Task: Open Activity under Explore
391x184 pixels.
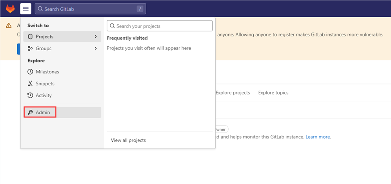Action: point(62,95)
